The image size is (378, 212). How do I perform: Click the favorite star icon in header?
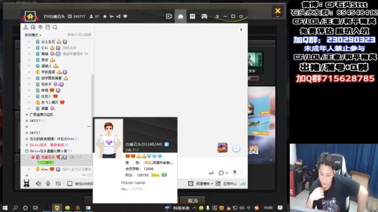105,16
